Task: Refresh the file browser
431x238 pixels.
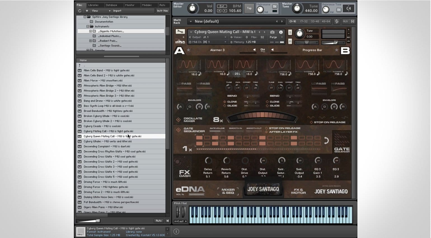Action: 80,11
